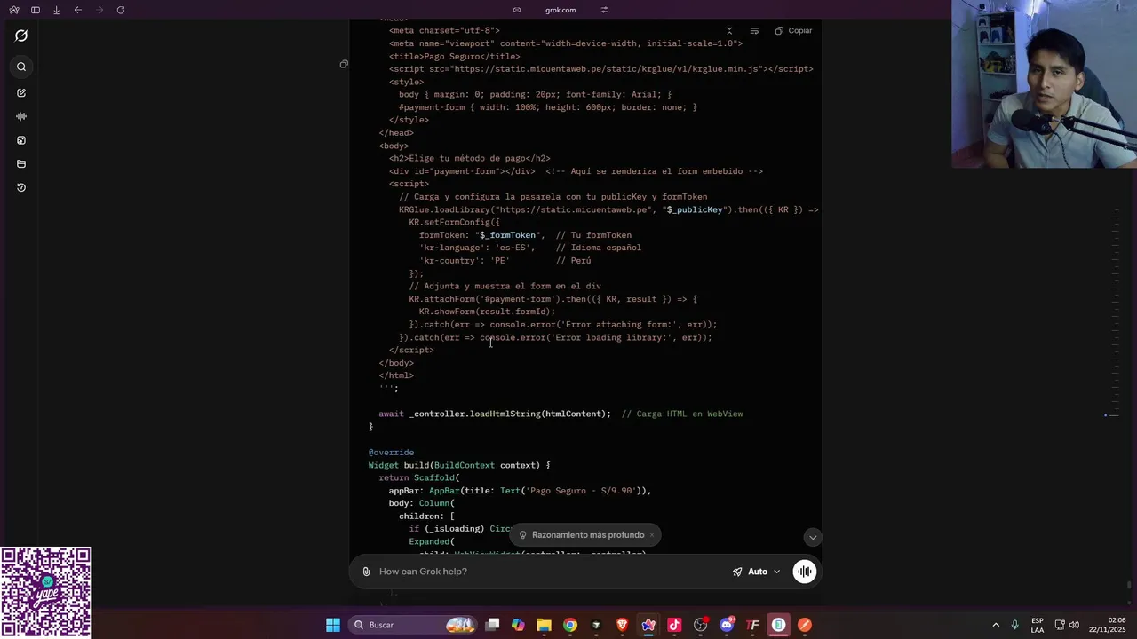The image size is (1137, 639).
Task: Open Discord from the taskbar
Action: 727,625
